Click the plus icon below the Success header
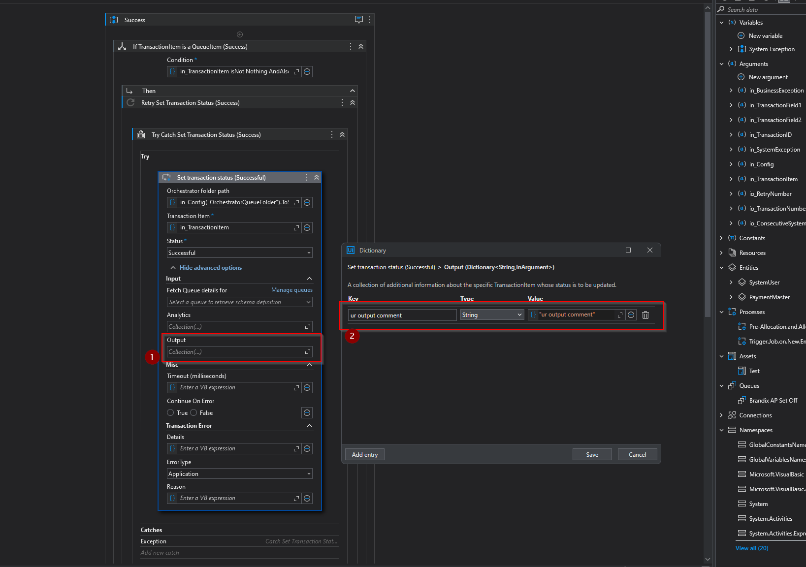Viewport: 806px width, 567px height. pyautogui.click(x=240, y=34)
